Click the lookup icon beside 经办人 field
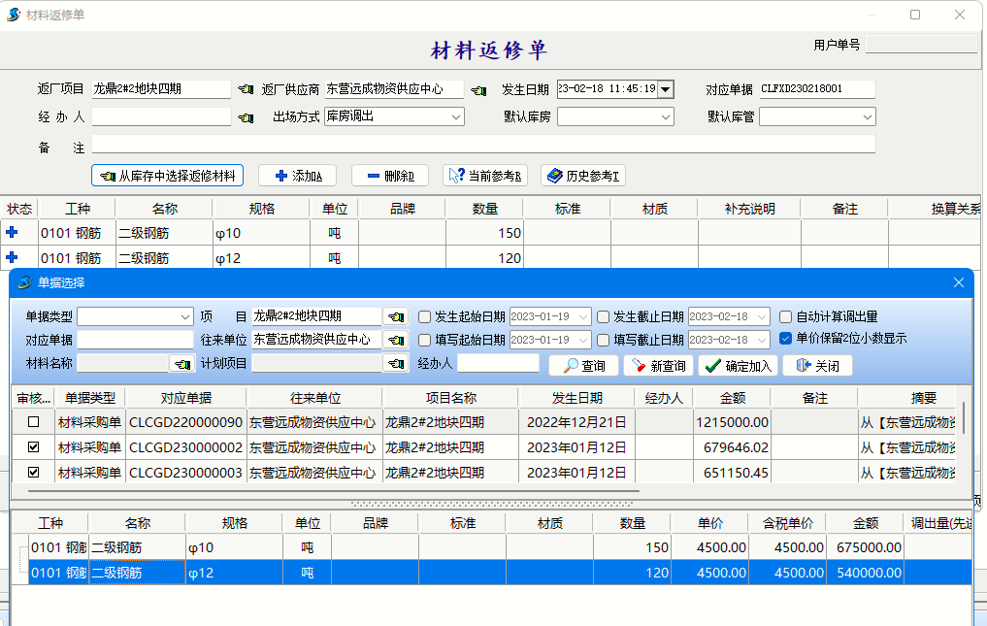 click(x=245, y=117)
